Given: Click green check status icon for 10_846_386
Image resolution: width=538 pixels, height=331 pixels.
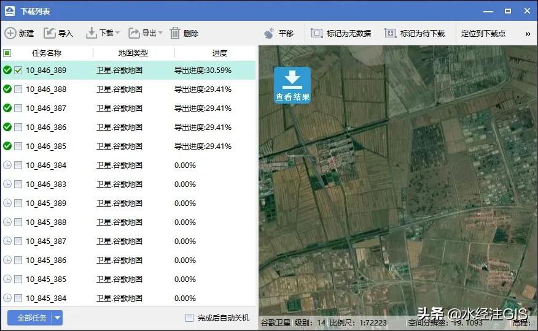Looking at the screenshot, I should point(7,127).
